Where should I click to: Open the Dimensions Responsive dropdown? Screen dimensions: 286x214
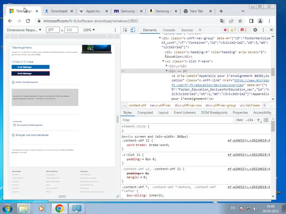pos(24,30)
